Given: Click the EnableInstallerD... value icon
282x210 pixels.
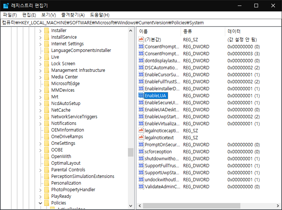Looking at the screenshot, I should (141, 89).
